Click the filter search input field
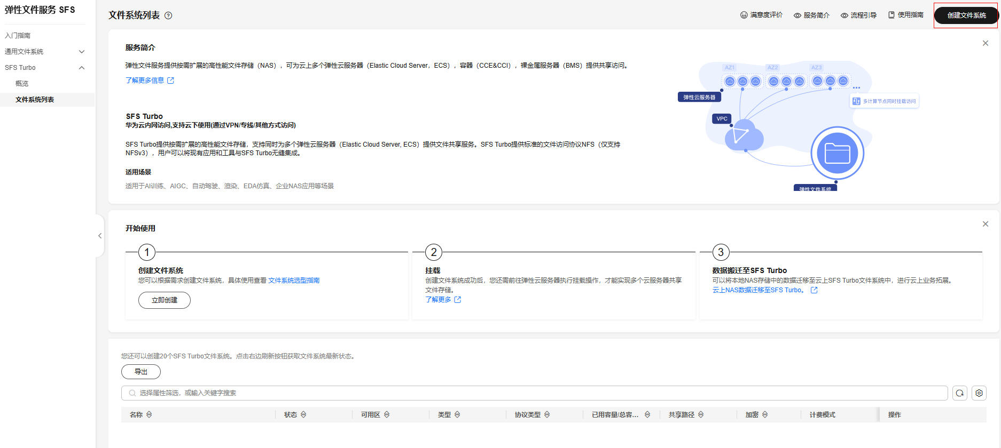Screen dimensions: 1001x448 [x=535, y=393]
